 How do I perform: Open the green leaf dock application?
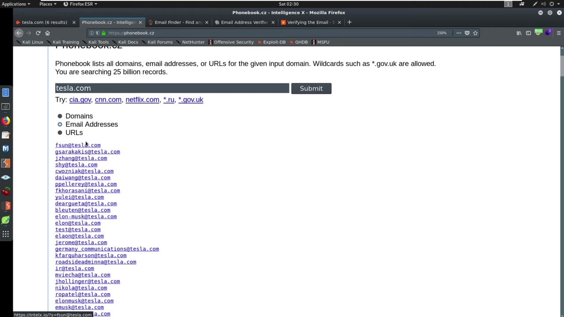(x=6, y=220)
